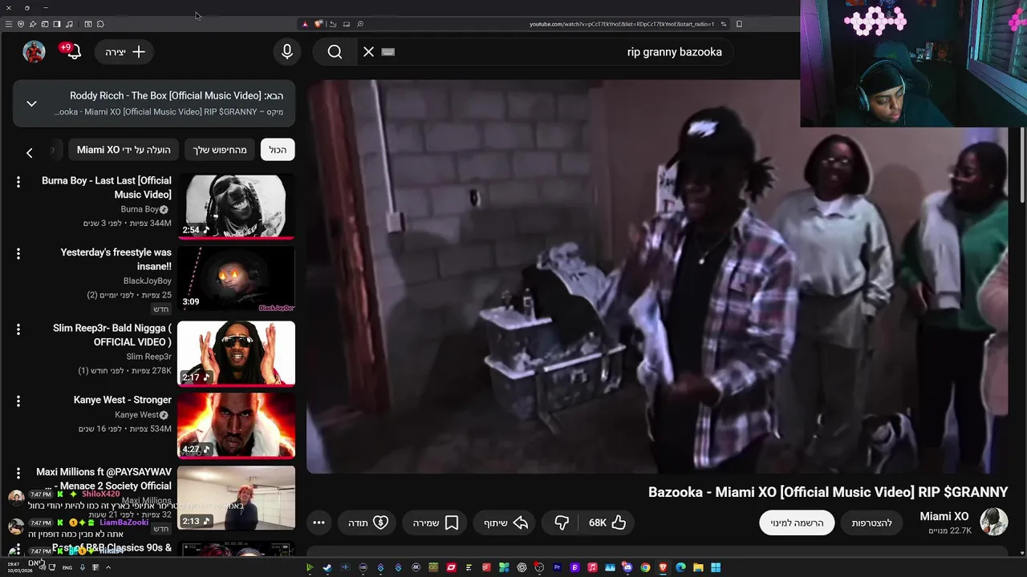Click the 'שמירה' save button
Viewport: 1027px width, 577px height.
pos(435,523)
